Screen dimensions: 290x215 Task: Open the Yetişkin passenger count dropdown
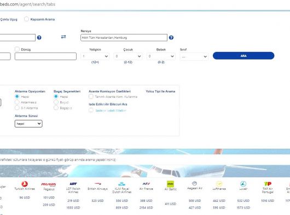click(95, 56)
